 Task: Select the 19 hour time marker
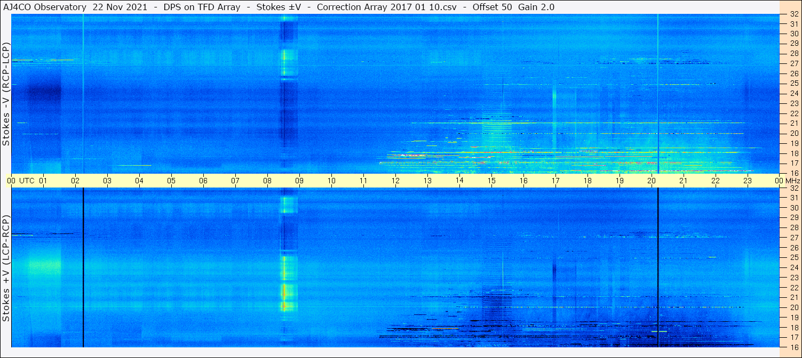point(620,181)
